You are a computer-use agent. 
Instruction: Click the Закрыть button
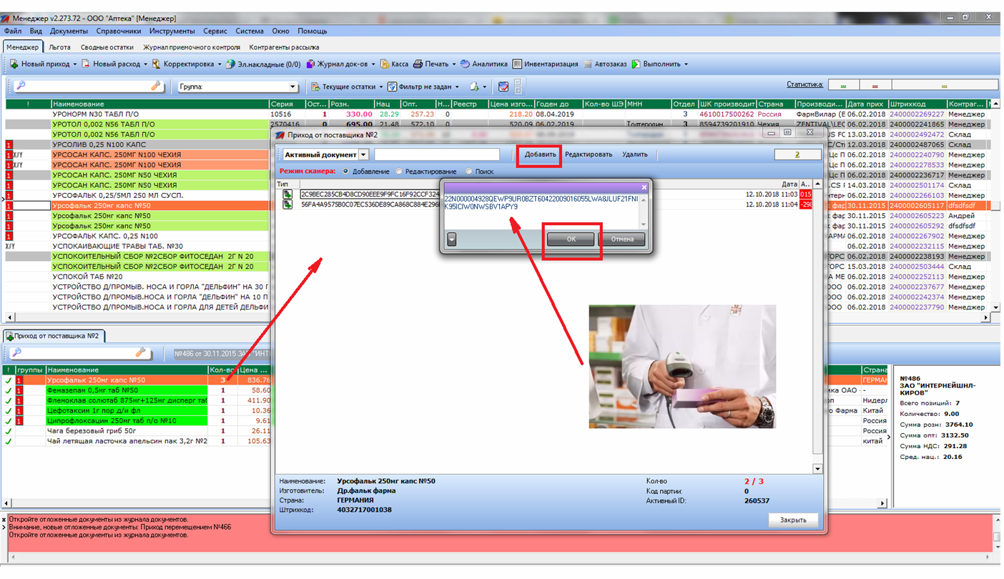(x=792, y=520)
